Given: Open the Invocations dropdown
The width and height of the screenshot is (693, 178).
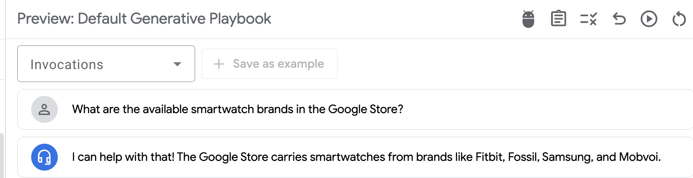Looking at the screenshot, I should pyautogui.click(x=106, y=64).
